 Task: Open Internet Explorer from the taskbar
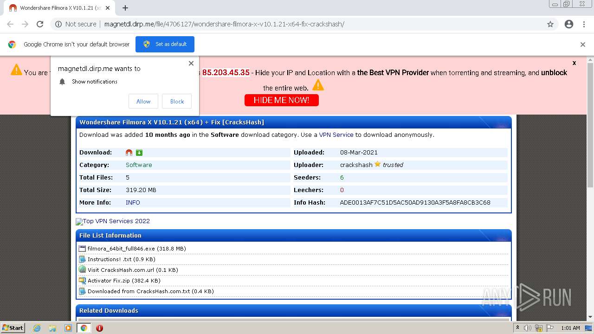tap(37, 328)
